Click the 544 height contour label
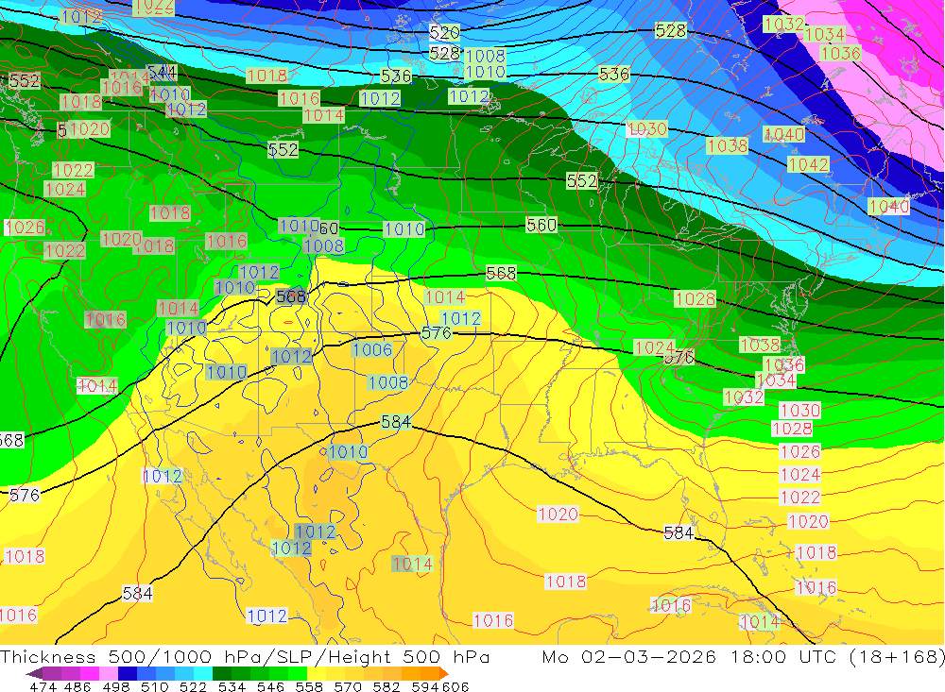Viewport: 945px width, 692px height. click(x=163, y=73)
